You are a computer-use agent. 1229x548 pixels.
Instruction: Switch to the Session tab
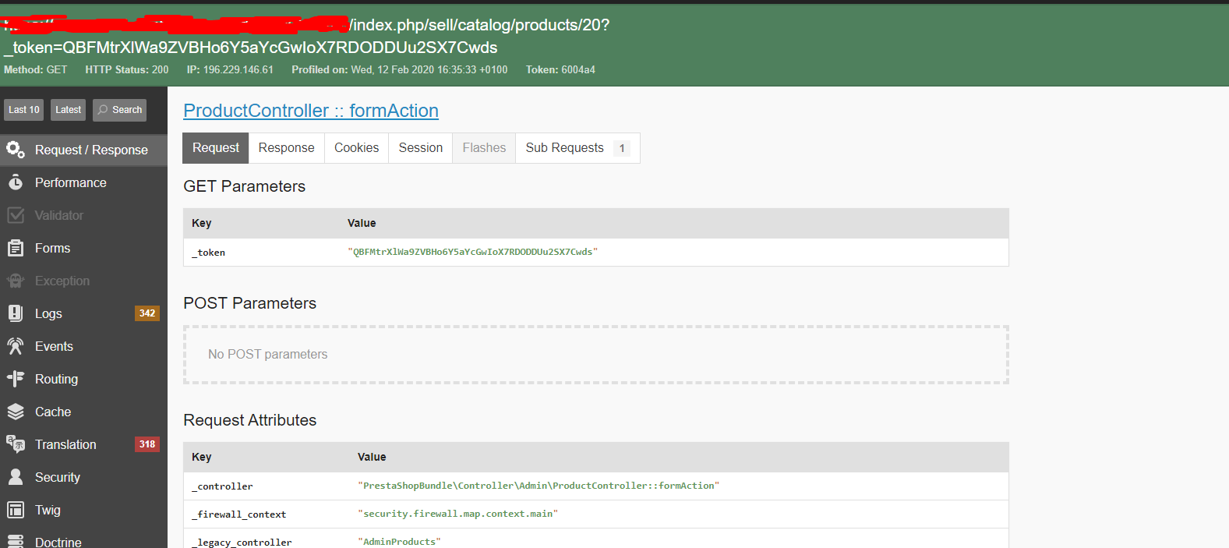pos(421,148)
